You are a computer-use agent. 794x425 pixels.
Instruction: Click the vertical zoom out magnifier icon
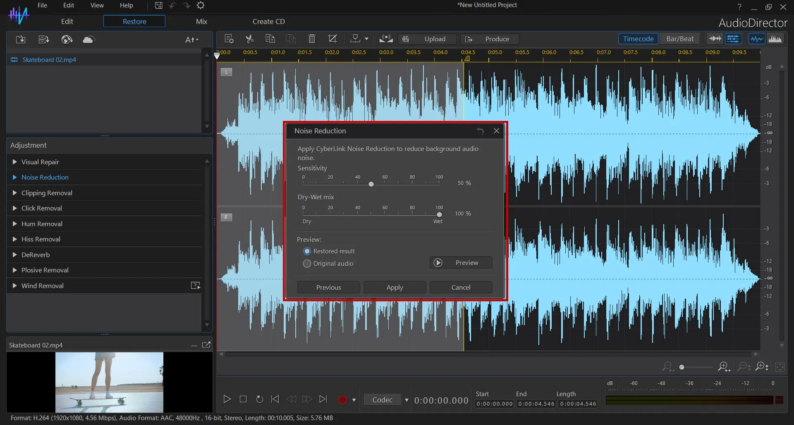(743, 366)
